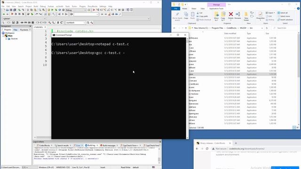Viewport: 301px width, 169px height.
Task: Click Program Files in Explorer breadcrumb
Action: click(217, 28)
